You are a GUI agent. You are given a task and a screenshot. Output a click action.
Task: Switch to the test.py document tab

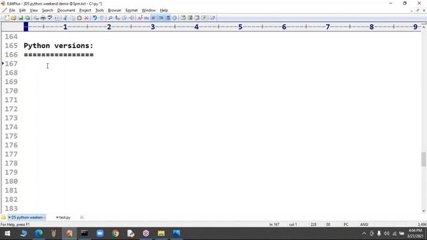click(63, 217)
